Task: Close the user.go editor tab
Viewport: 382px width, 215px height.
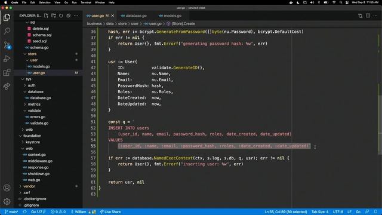Action: click(113, 16)
